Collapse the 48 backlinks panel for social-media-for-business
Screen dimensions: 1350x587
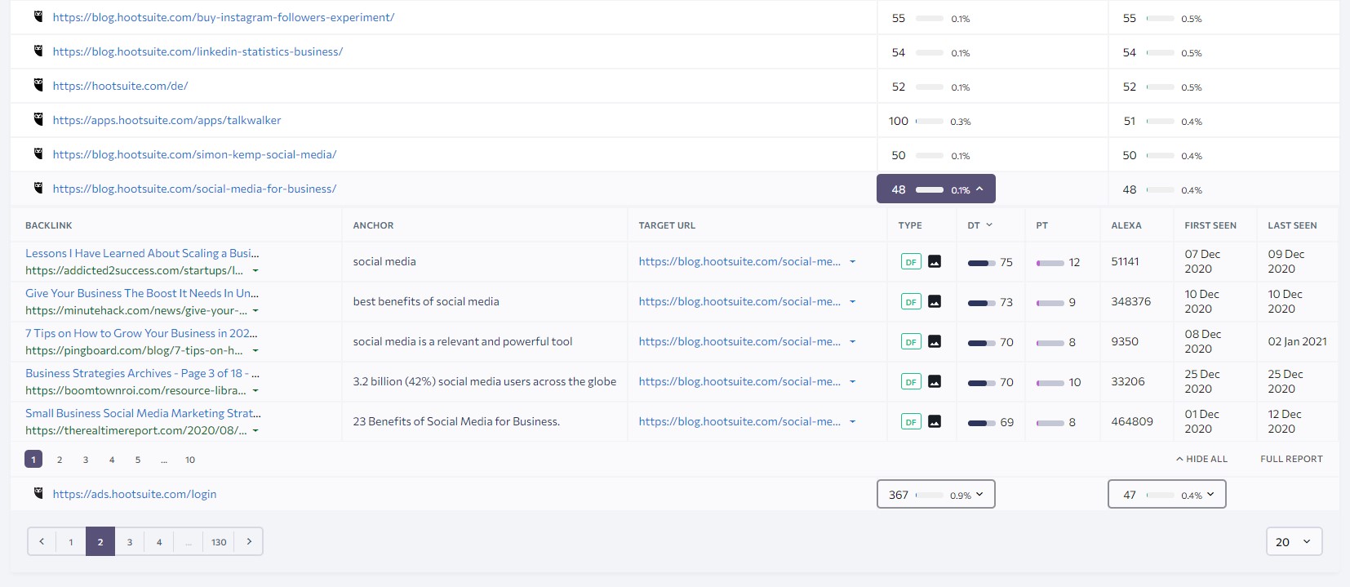coord(936,189)
